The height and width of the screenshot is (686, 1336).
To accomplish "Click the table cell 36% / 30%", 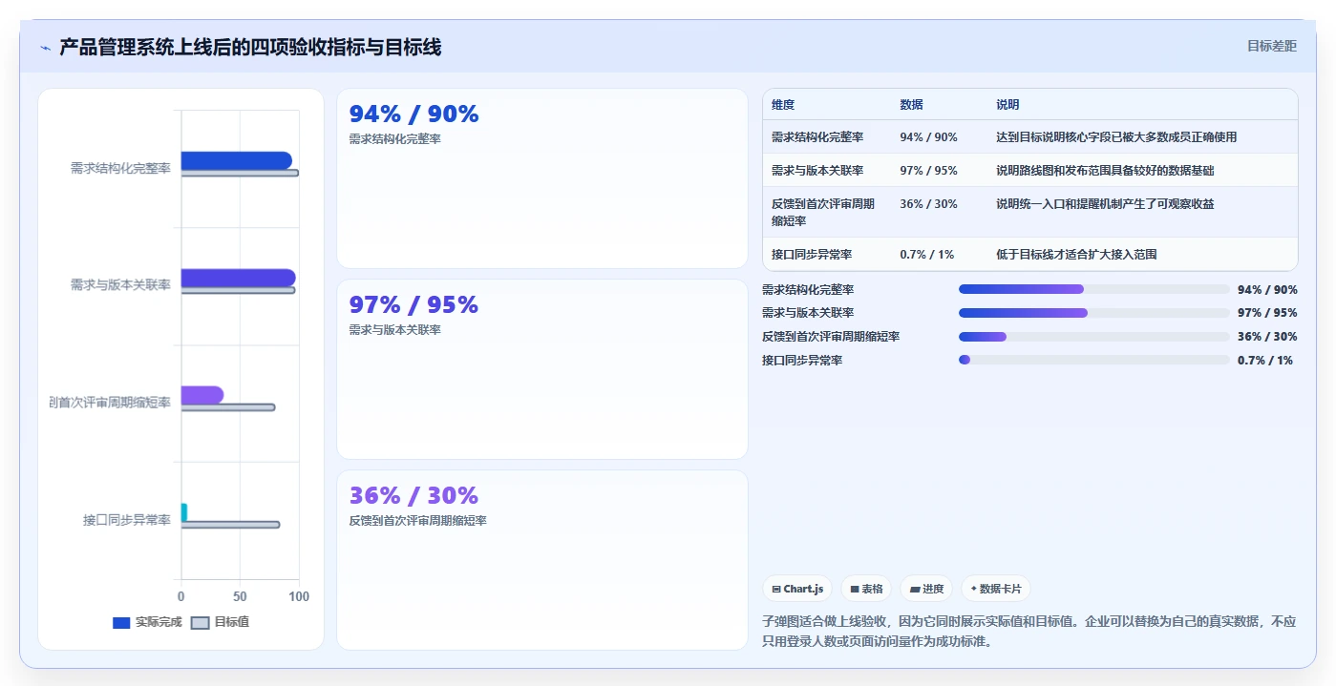I will pyautogui.click(x=928, y=204).
